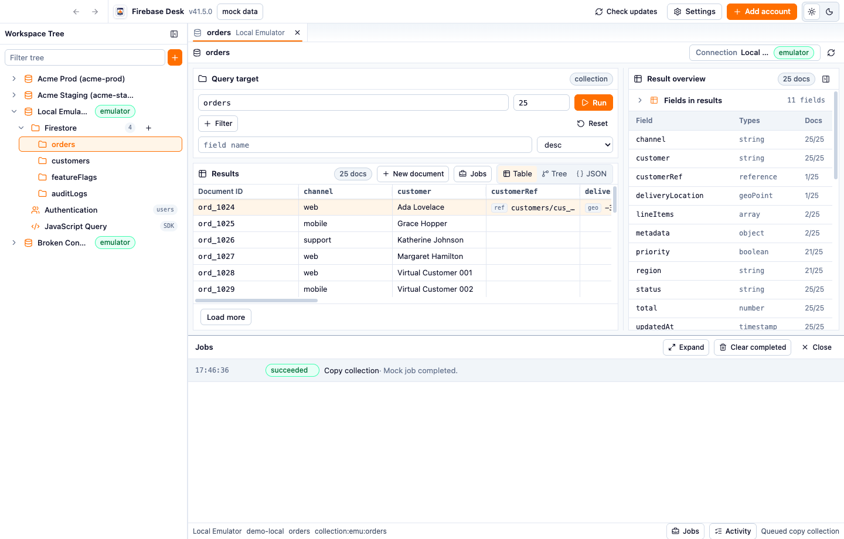844x539 pixels.
Task: Click the results horizontal scrollbar
Action: click(x=256, y=301)
